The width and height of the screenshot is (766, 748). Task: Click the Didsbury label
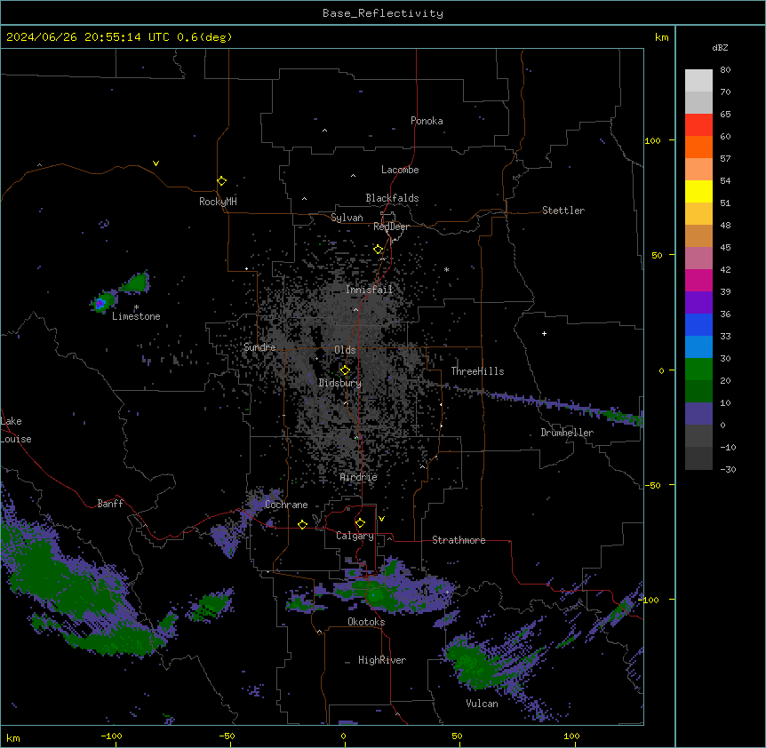[340, 383]
